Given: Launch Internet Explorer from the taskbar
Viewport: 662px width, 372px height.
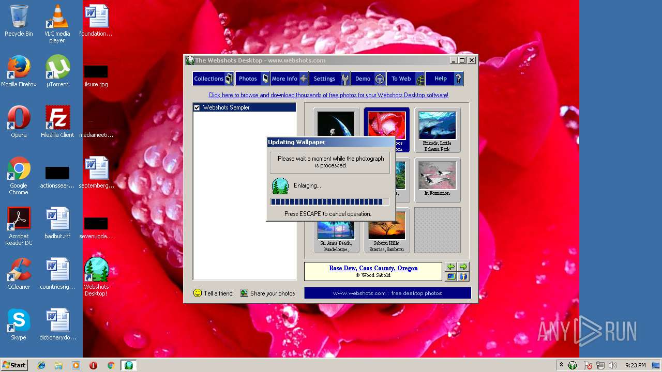Looking at the screenshot, I should [x=41, y=365].
